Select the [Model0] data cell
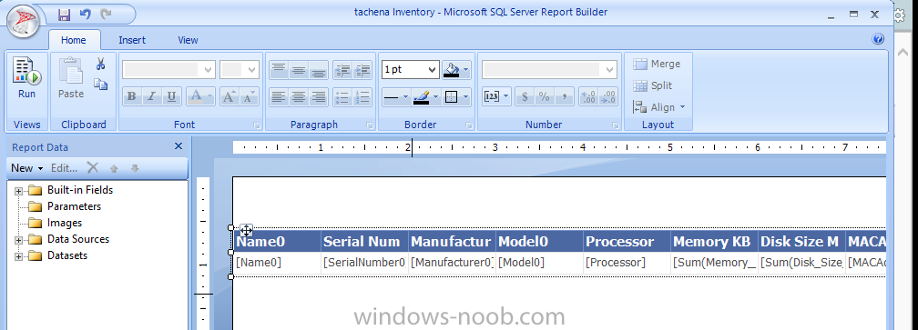 538,263
